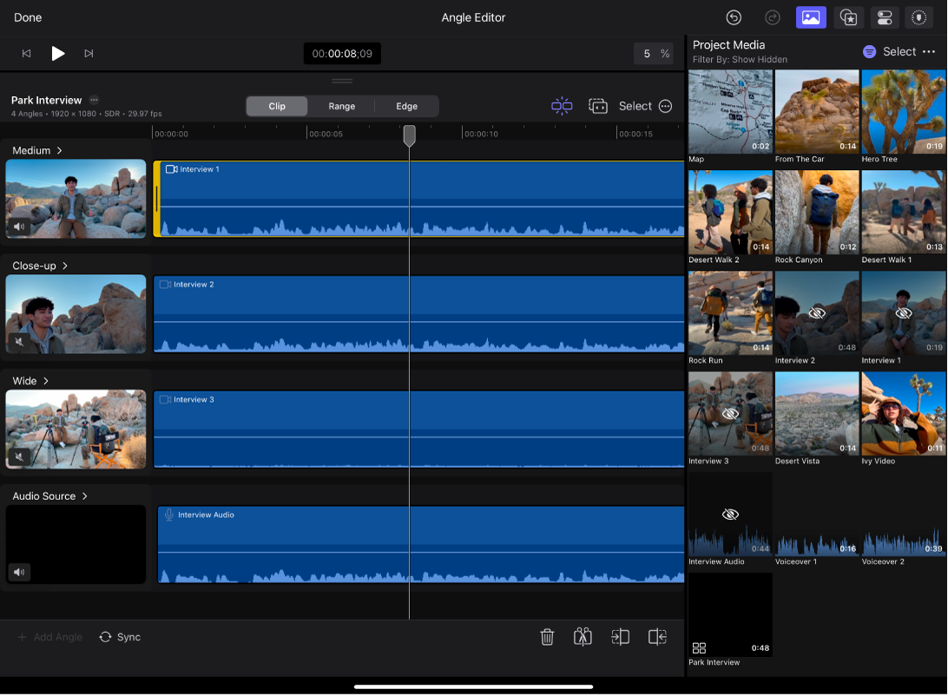Open the effects and titles star icon
The image size is (948, 696).
(x=848, y=17)
